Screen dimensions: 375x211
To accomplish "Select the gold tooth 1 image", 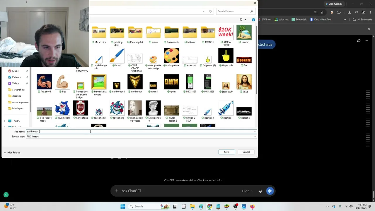I will pyautogui.click(x=117, y=85).
